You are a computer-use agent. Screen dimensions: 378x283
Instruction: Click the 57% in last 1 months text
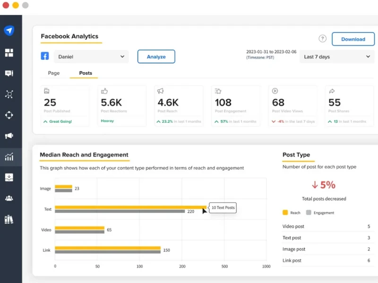(238, 122)
